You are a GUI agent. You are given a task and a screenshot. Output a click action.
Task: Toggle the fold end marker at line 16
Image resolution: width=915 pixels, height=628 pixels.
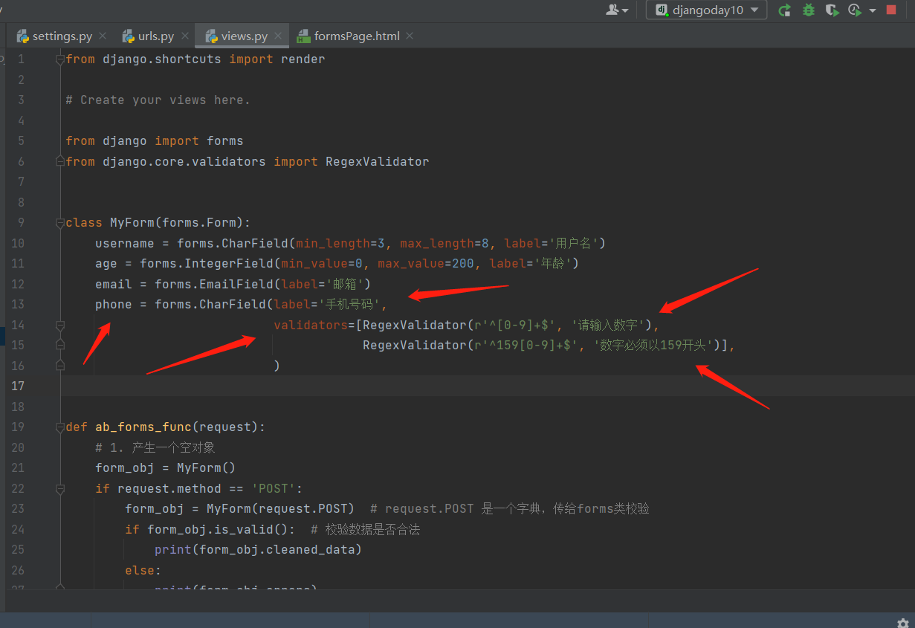point(60,366)
